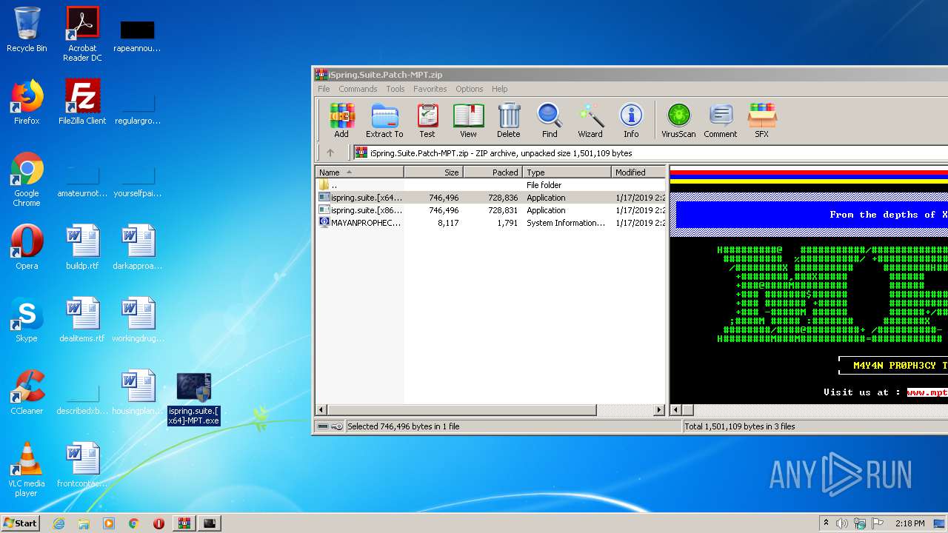Open Windows Explorer from taskbar

tap(84, 523)
